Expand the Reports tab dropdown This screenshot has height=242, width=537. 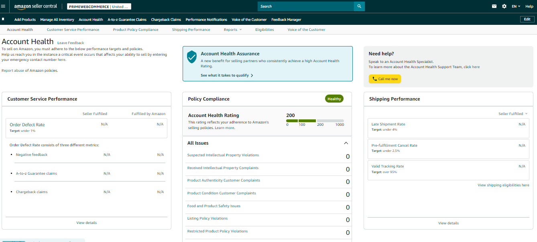click(x=233, y=30)
